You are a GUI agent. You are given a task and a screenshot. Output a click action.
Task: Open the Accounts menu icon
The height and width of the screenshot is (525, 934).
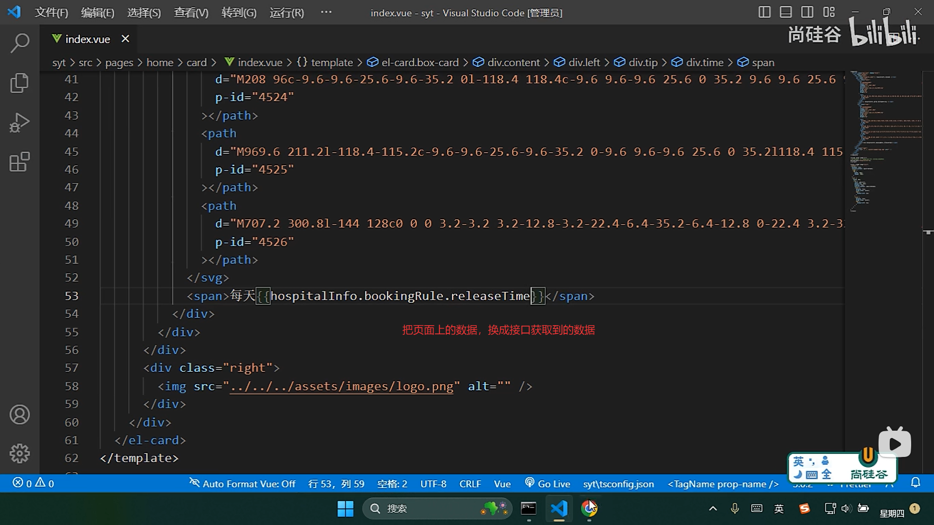tap(19, 415)
